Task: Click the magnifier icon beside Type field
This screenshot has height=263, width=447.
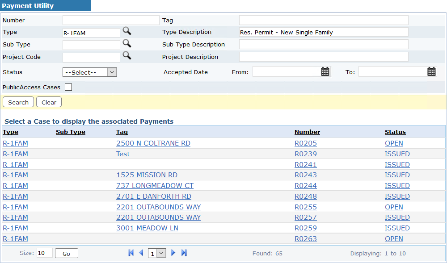Action: 127,31
